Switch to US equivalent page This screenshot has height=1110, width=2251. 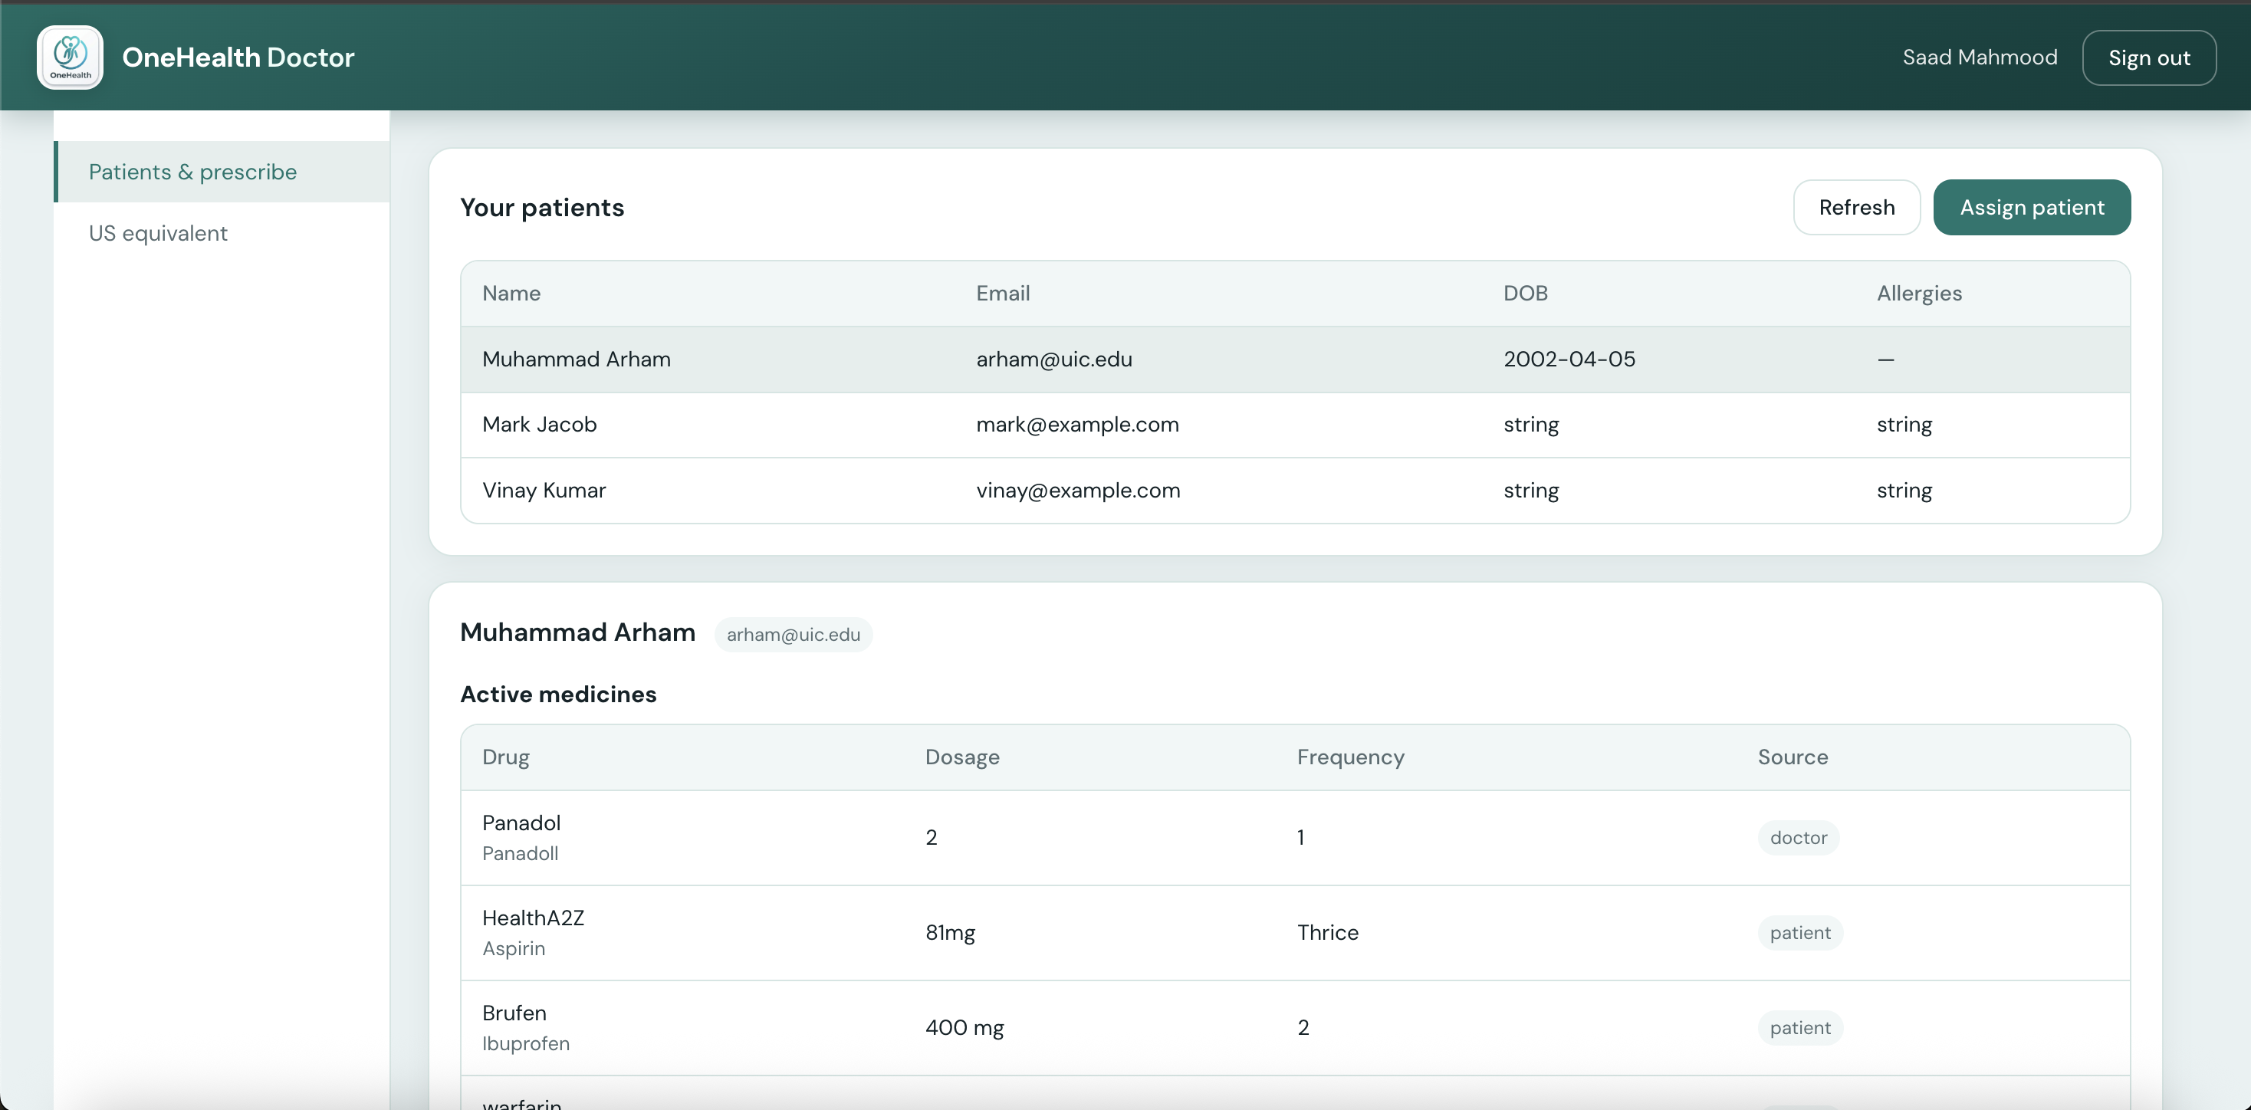point(158,233)
